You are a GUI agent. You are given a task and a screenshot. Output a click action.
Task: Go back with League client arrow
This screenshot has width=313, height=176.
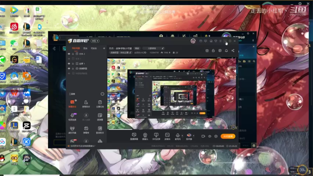(x=54, y=48)
